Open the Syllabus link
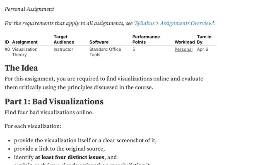This screenshot has width=265, height=165. 145,24
